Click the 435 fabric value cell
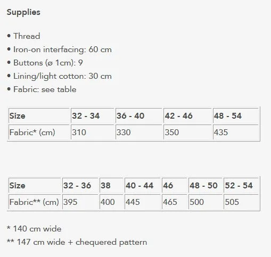The width and height of the screenshot is (271, 257). click(236, 132)
